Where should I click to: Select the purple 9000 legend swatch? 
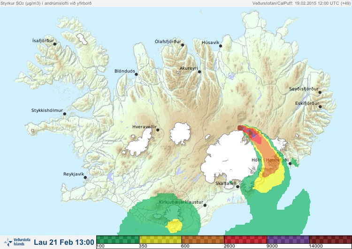coord(288,240)
